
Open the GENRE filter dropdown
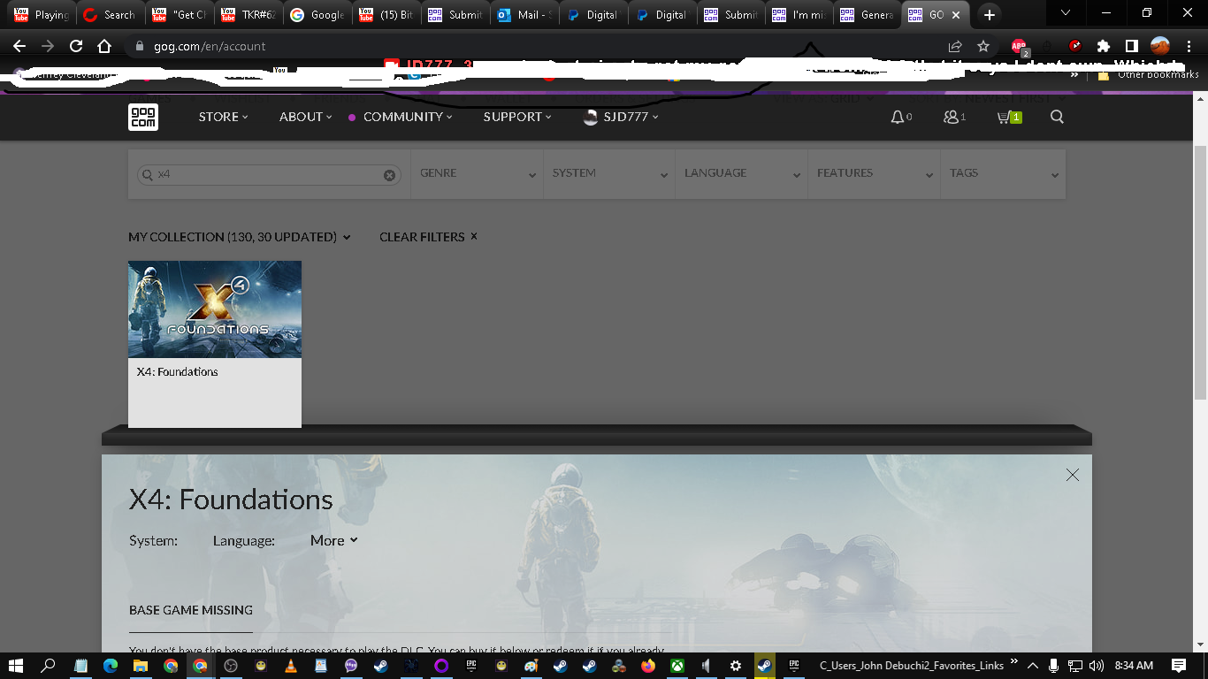point(477,173)
